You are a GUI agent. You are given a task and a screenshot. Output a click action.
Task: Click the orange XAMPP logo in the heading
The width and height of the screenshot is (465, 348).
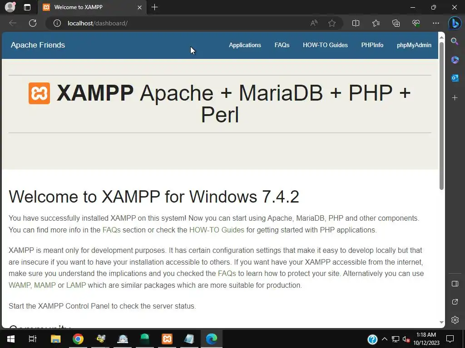[x=39, y=93]
